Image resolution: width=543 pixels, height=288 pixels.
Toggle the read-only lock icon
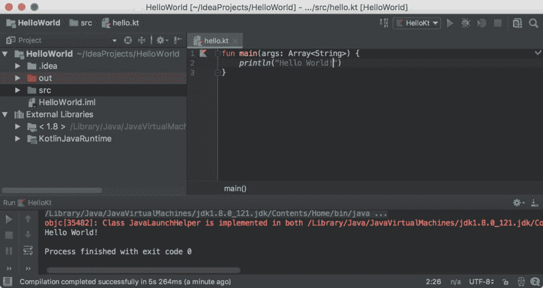coord(505,282)
